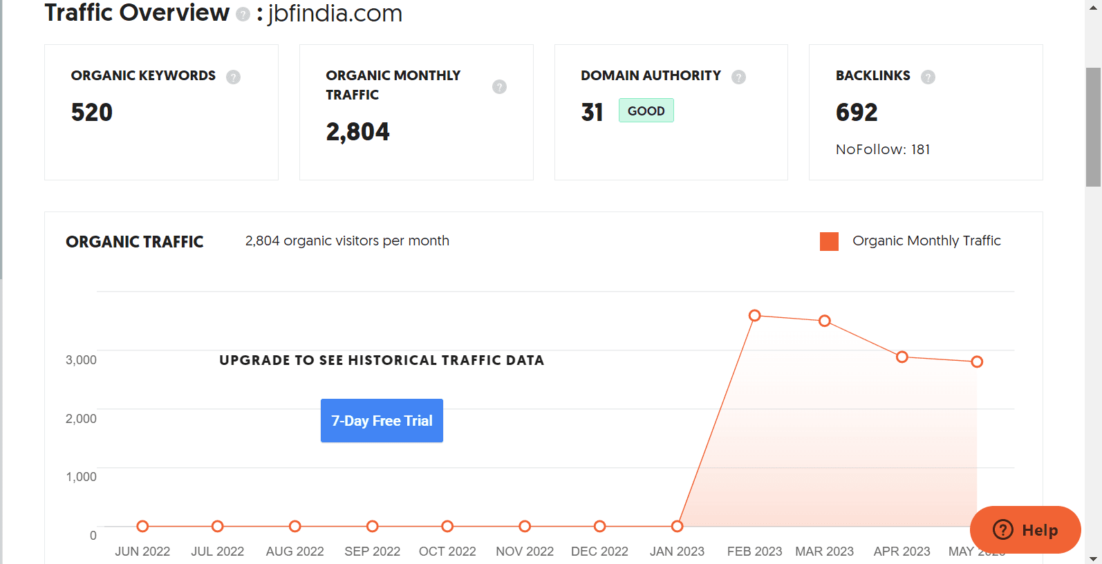
Task: Click the vertical scrollbar thumb
Action: point(1093,127)
